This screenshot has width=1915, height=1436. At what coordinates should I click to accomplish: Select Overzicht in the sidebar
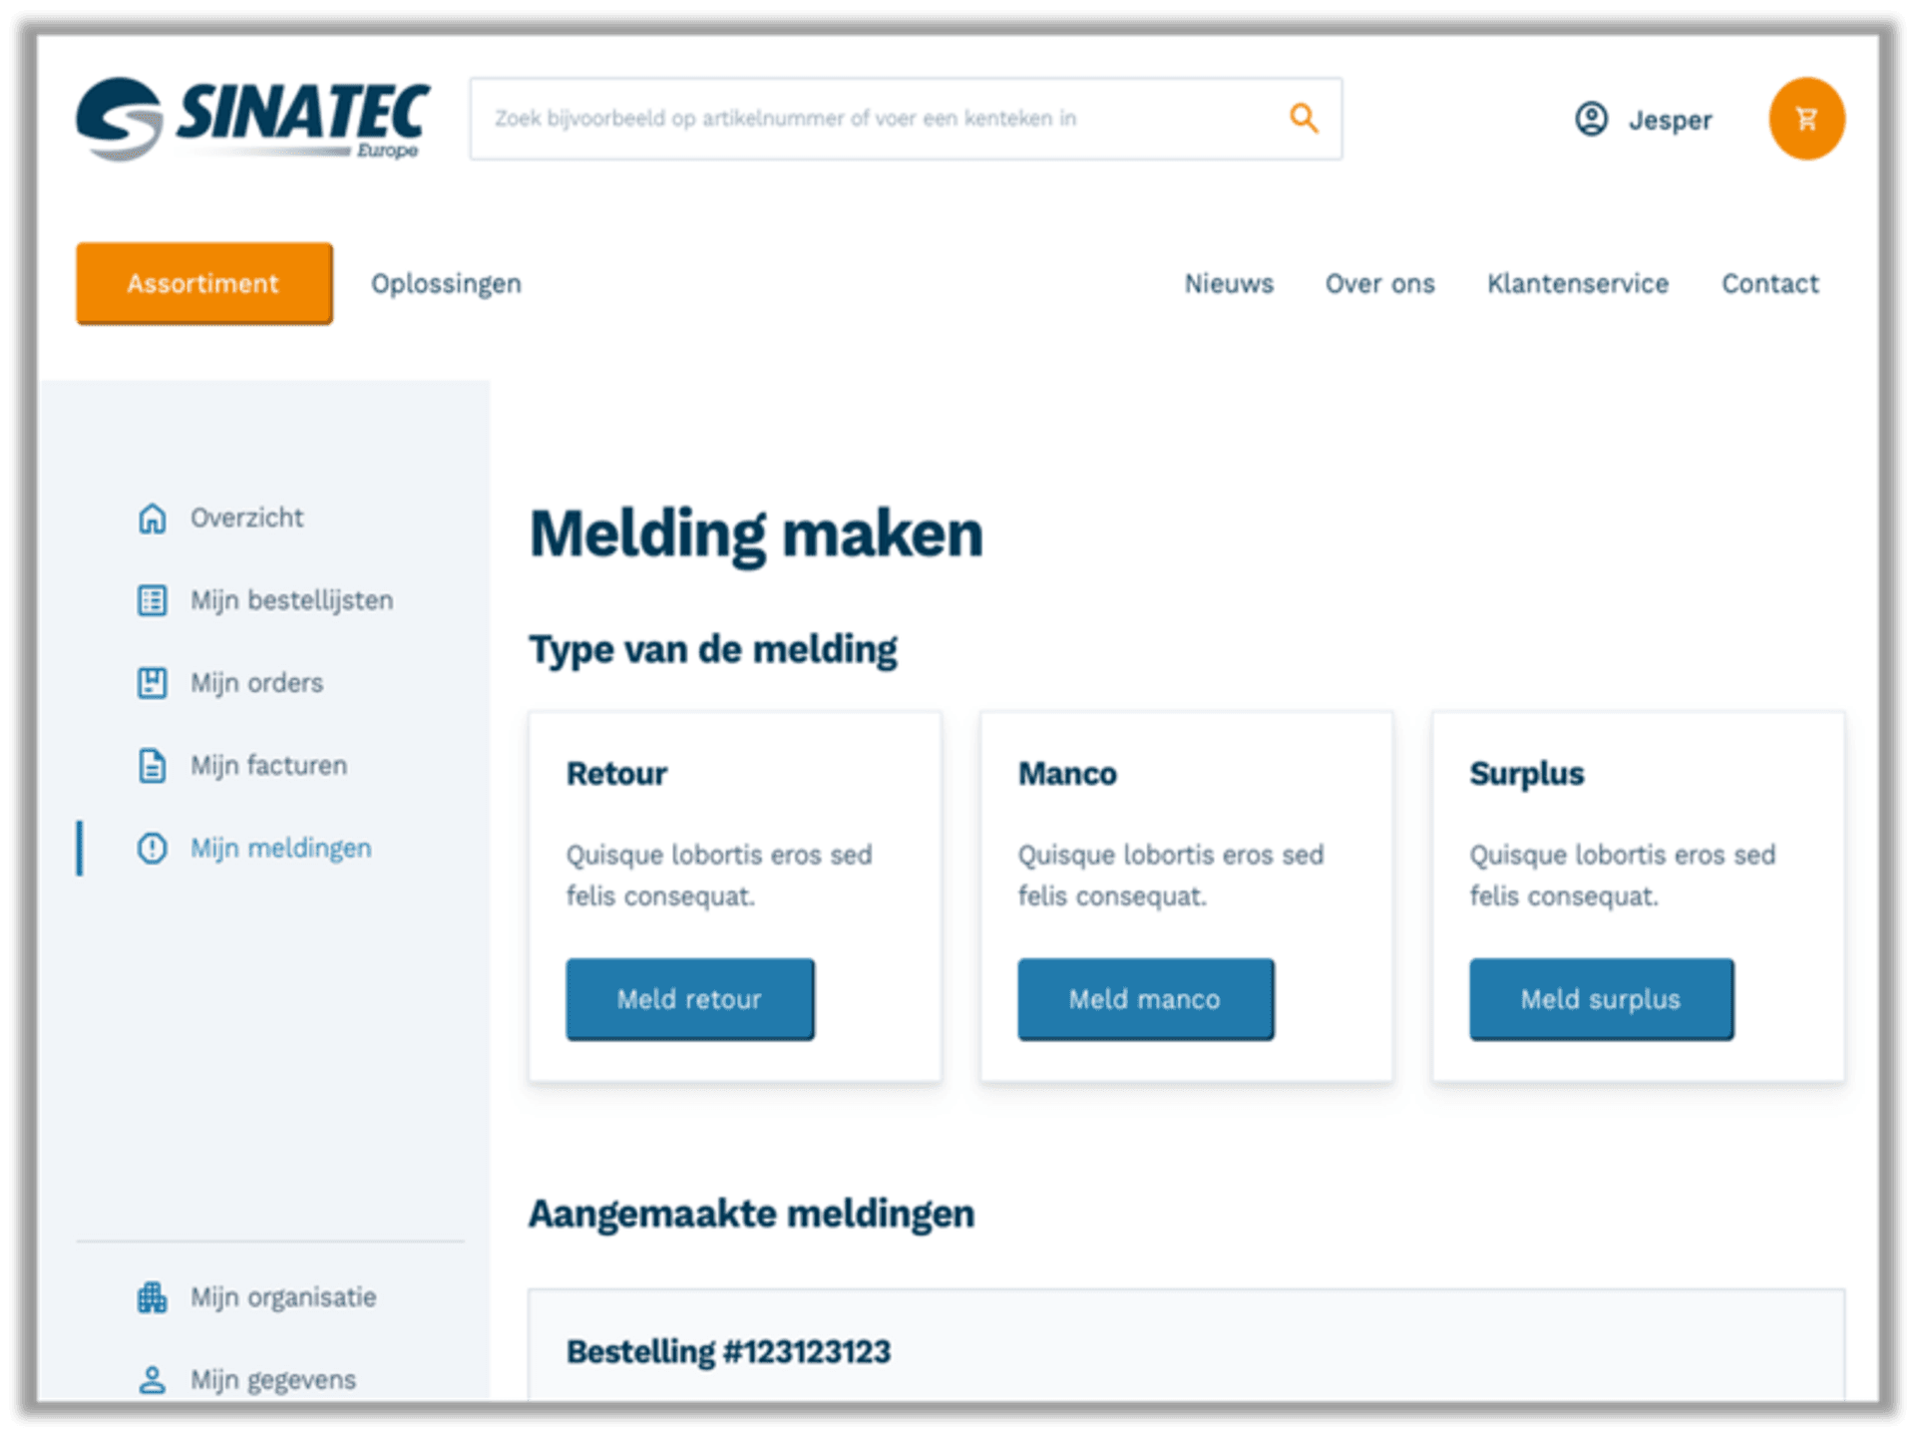[x=246, y=518]
